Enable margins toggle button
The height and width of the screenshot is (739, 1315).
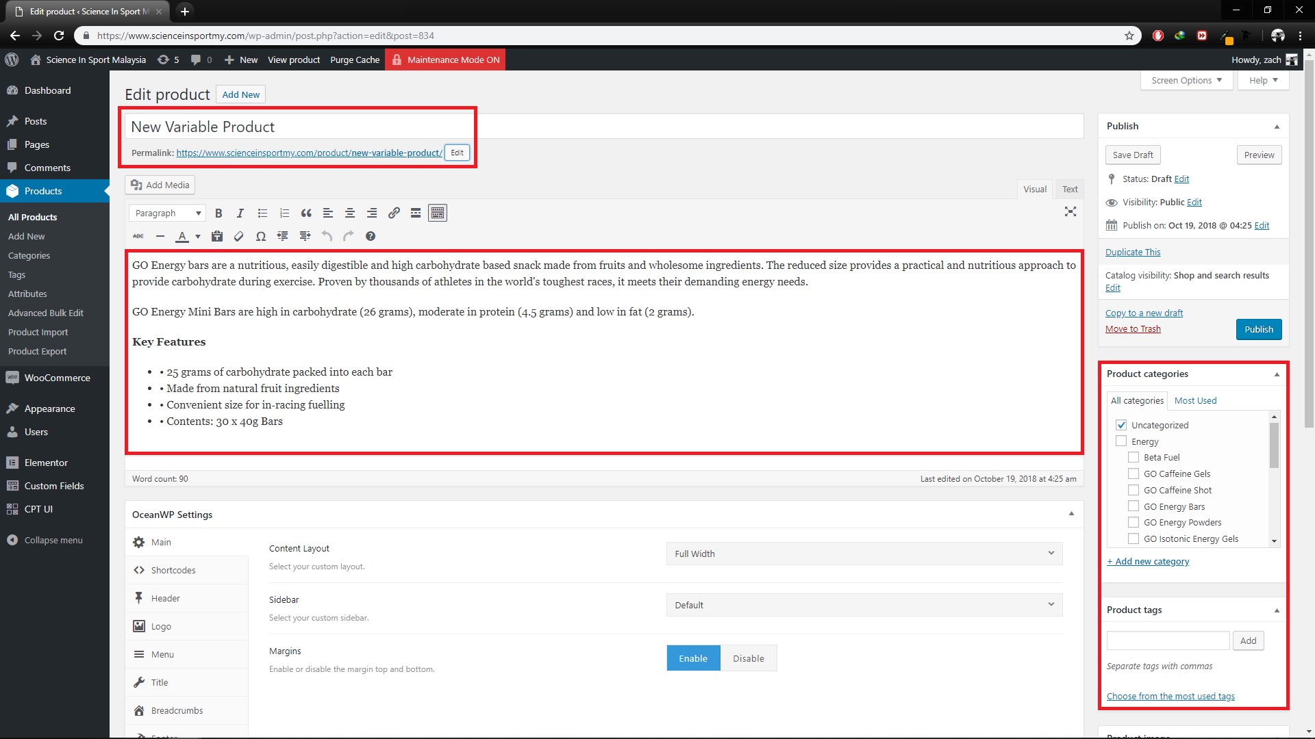693,658
